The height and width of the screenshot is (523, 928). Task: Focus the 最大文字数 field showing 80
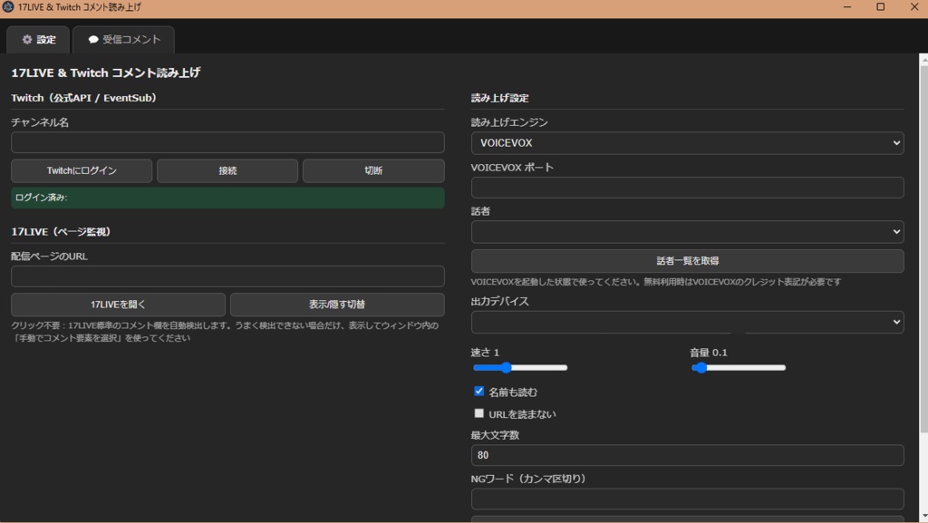point(687,455)
